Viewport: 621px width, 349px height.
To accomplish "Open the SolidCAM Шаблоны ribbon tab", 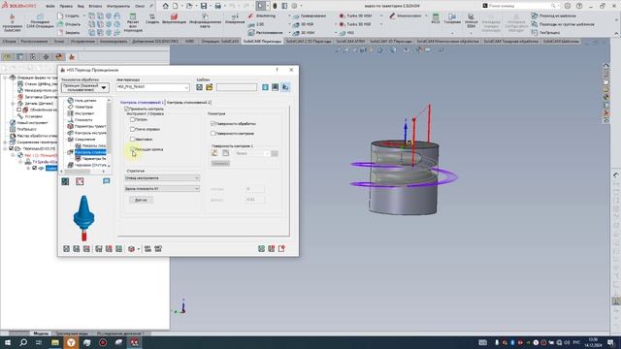I will tap(561, 41).
